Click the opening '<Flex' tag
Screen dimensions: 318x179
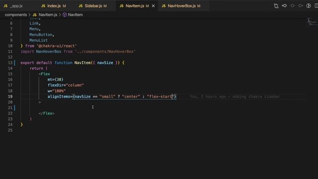click(x=44, y=74)
